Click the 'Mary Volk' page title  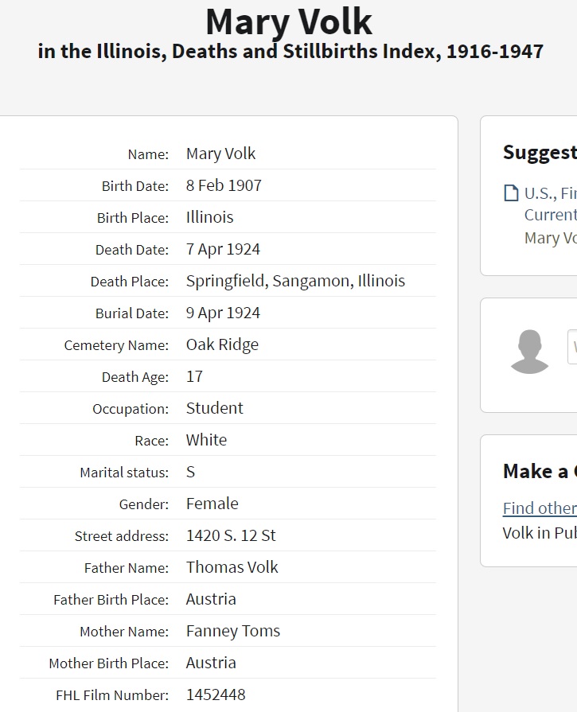click(x=289, y=21)
